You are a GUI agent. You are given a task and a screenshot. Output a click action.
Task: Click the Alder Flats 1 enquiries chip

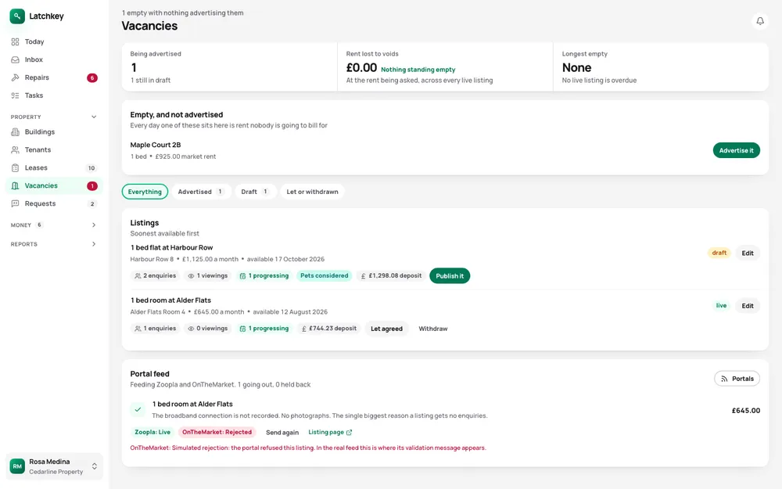click(x=155, y=329)
